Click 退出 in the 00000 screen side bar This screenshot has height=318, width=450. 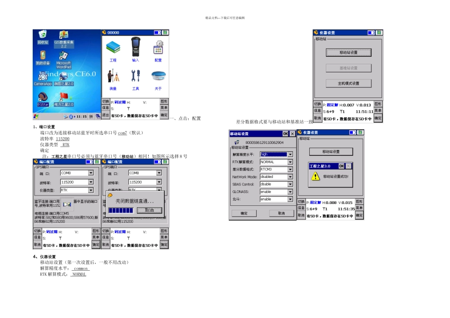click(106, 115)
